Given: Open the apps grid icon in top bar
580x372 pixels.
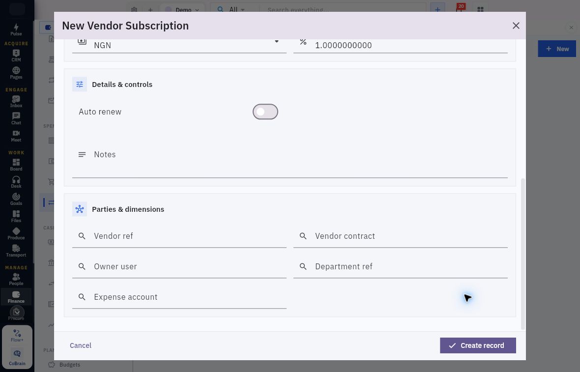Looking at the screenshot, I should (480, 9).
